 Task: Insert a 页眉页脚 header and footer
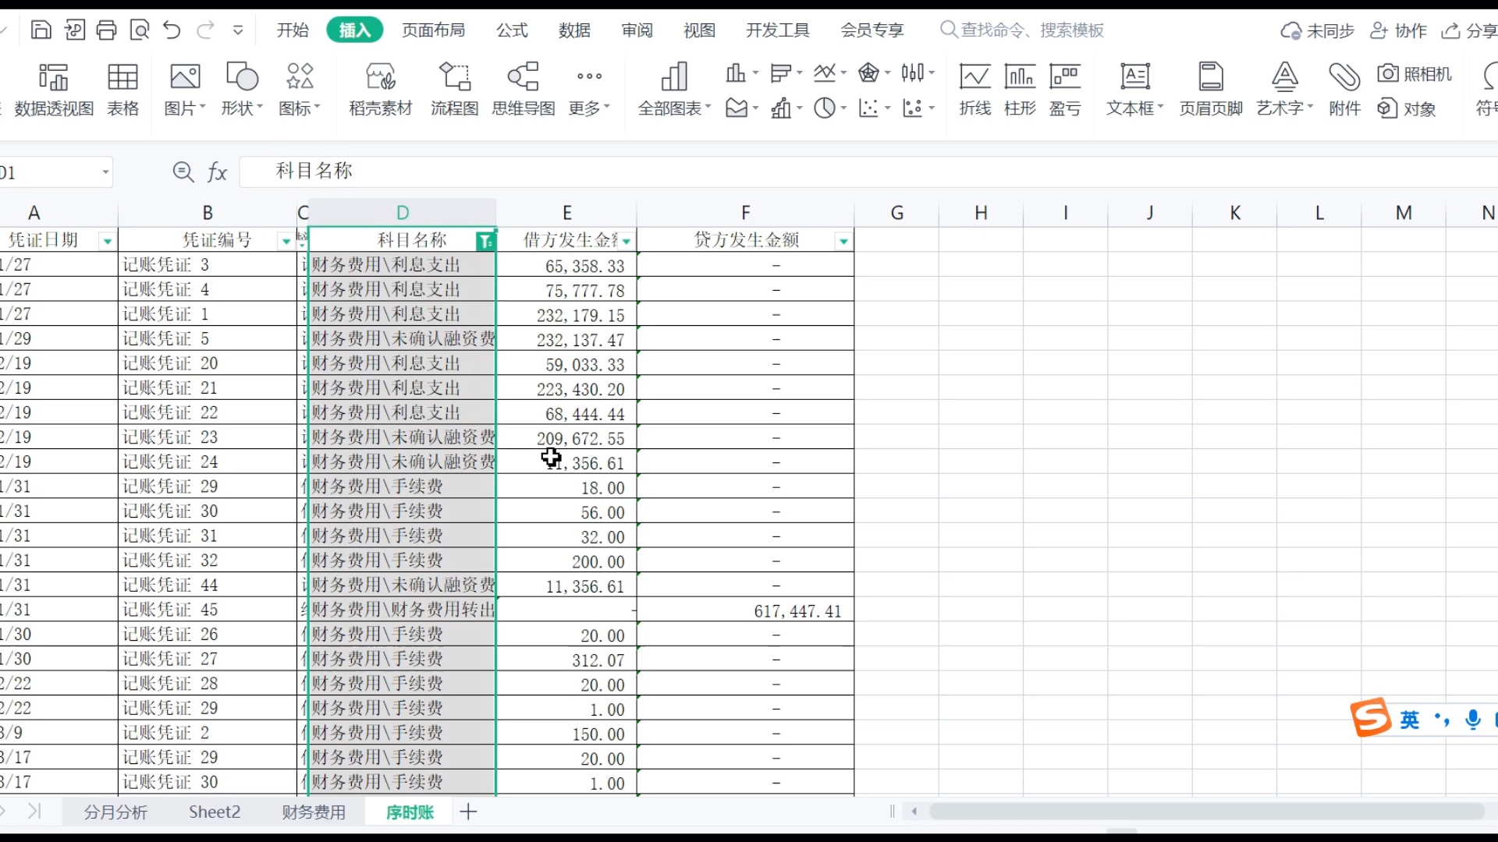(x=1210, y=87)
